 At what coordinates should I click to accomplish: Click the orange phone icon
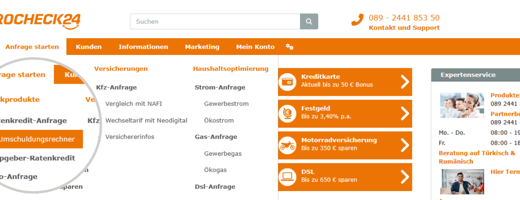[x=357, y=20]
